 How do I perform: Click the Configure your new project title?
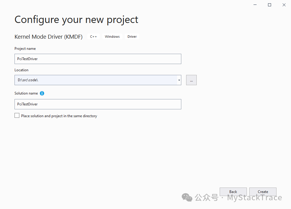(76, 19)
